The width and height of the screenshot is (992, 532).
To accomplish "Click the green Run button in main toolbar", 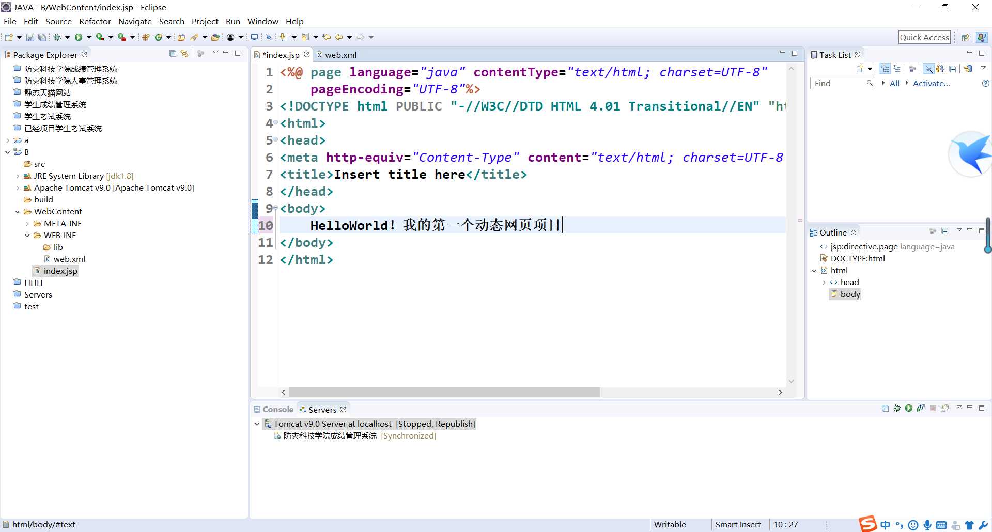I will point(79,37).
